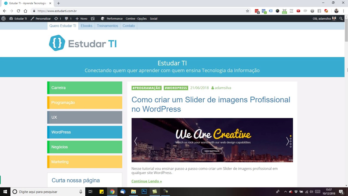This screenshot has height=196, width=348.
Task: Open the browser home page
Action: point(26,11)
